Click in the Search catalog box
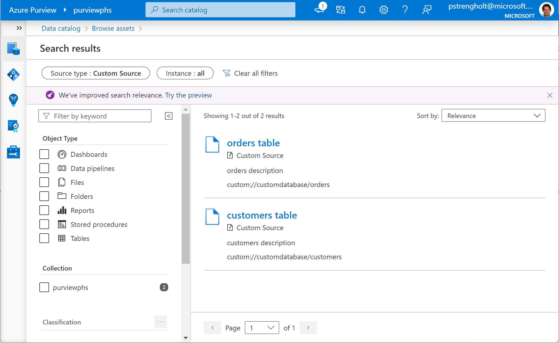 point(220,10)
